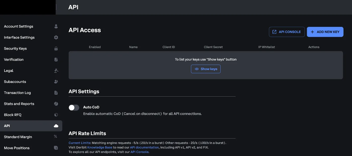Open Account Settings in the sidebar
This screenshot has width=352, height=156.
pyautogui.click(x=31, y=26)
